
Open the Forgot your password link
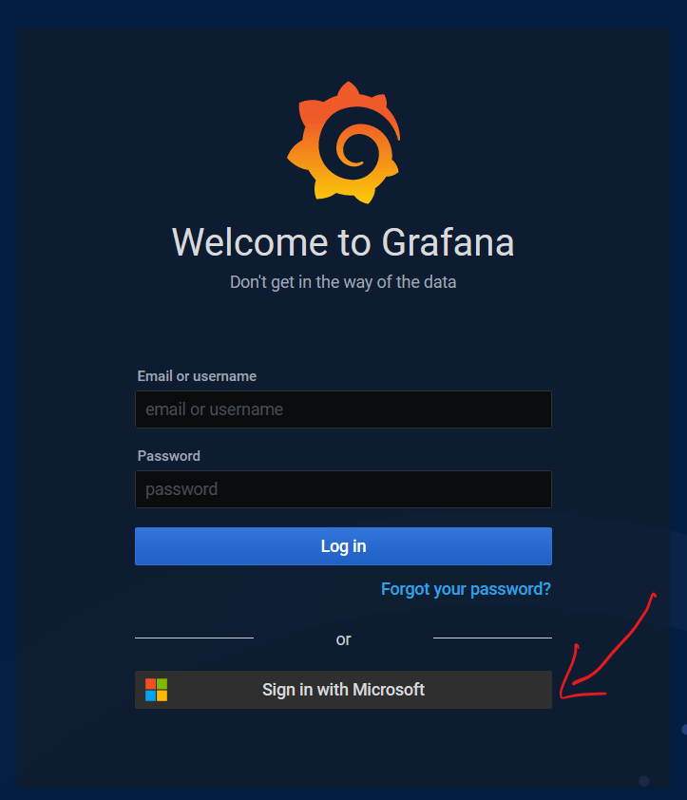[466, 589]
